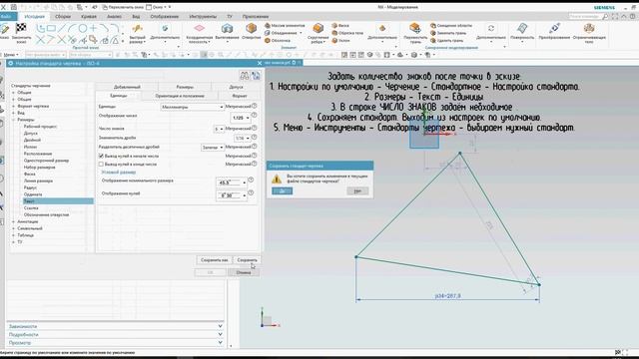
Task: Toggle leading zeros checkbox (Вывод нулей в начале числа)
Action: coord(101,156)
